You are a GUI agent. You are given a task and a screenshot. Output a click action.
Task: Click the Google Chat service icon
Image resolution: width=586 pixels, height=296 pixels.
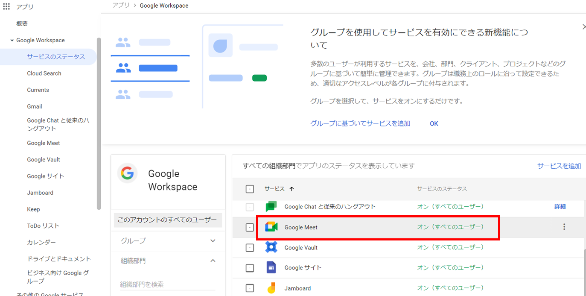pos(271,207)
